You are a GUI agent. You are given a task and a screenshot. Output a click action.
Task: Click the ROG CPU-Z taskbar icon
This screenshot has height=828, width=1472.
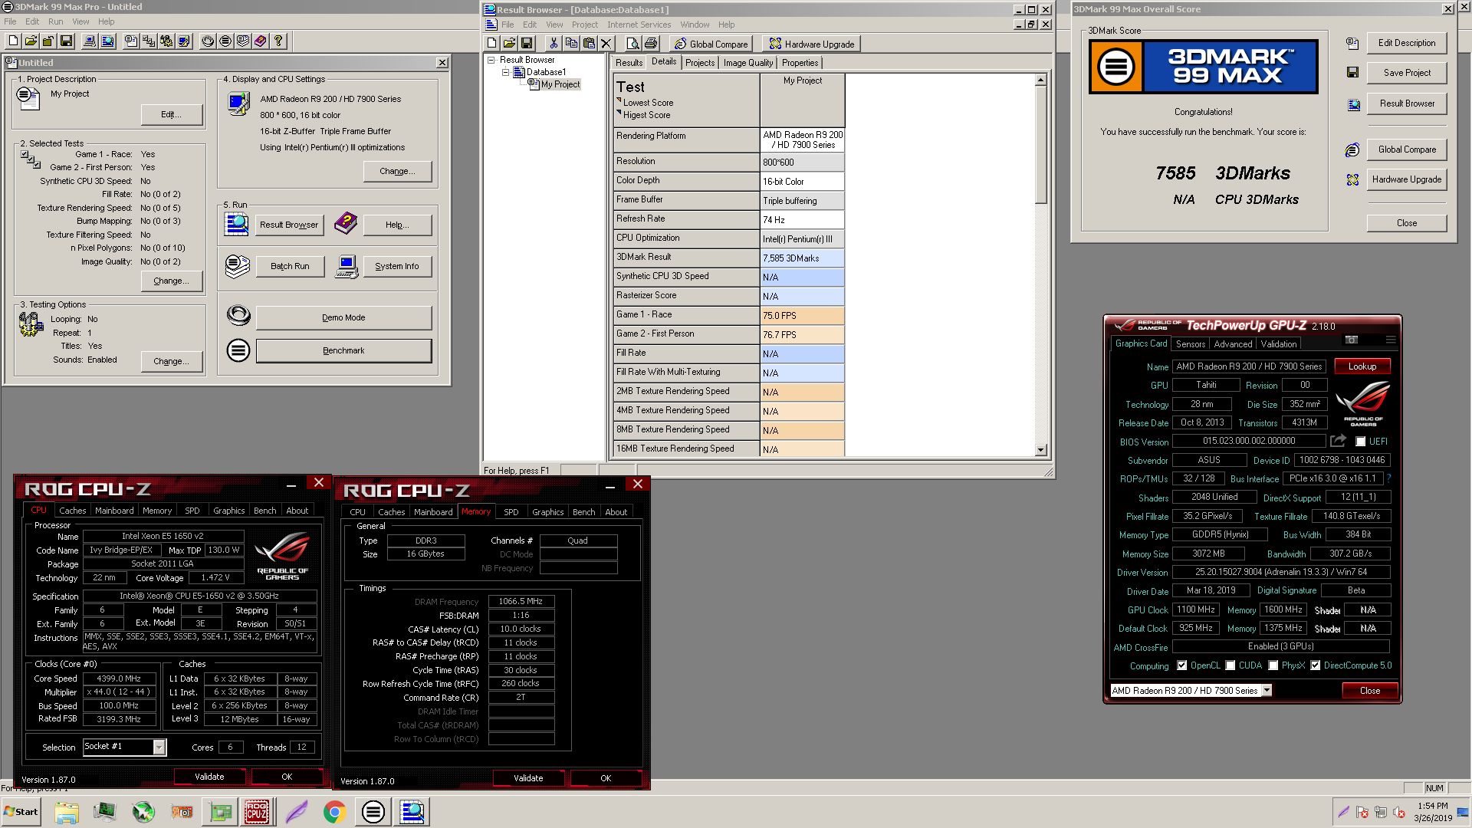[257, 812]
